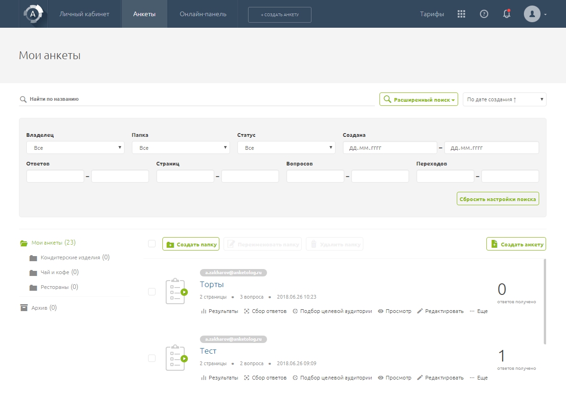
Task: Focus the Найти по названию search field
Action: coord(199,99)
